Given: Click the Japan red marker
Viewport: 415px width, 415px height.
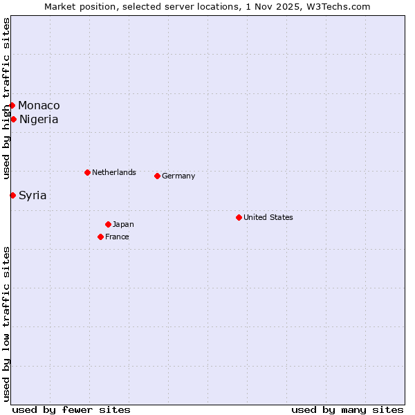Looking at the screenshot, I should 108,224.
